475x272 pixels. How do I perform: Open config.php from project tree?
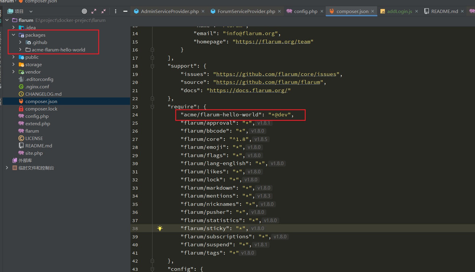[x=37, y=116]
